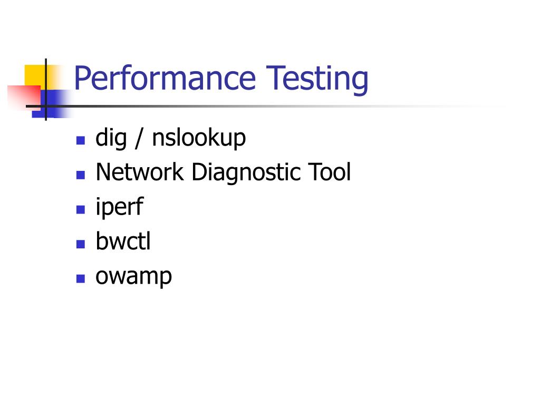Click the word Testing in the title
Screen dimensions: 540x405
pos(317,79)
